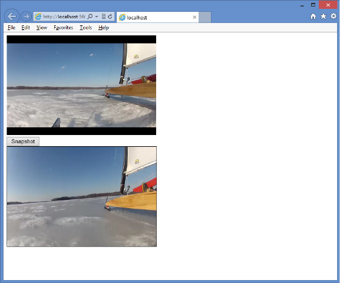The image size is (340, 283).
Task: Click the Snapshot button
Action: click(23, 141)
